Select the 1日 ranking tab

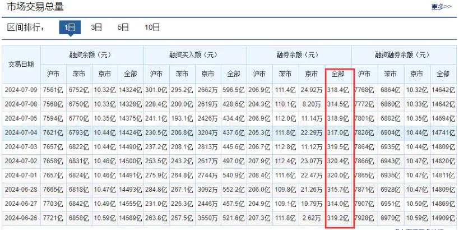(x=70, y=27)
